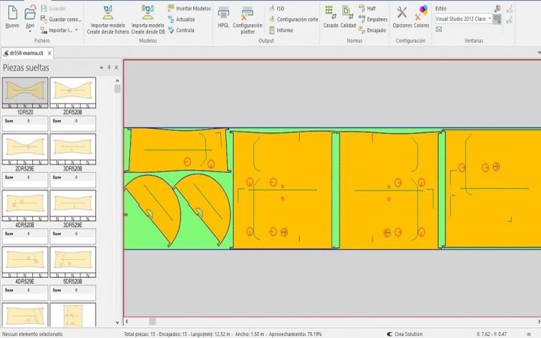Screen dimensions: 541x338
Task: Open the Piezas sueltas panel options arrow
Action: [101, 68]
